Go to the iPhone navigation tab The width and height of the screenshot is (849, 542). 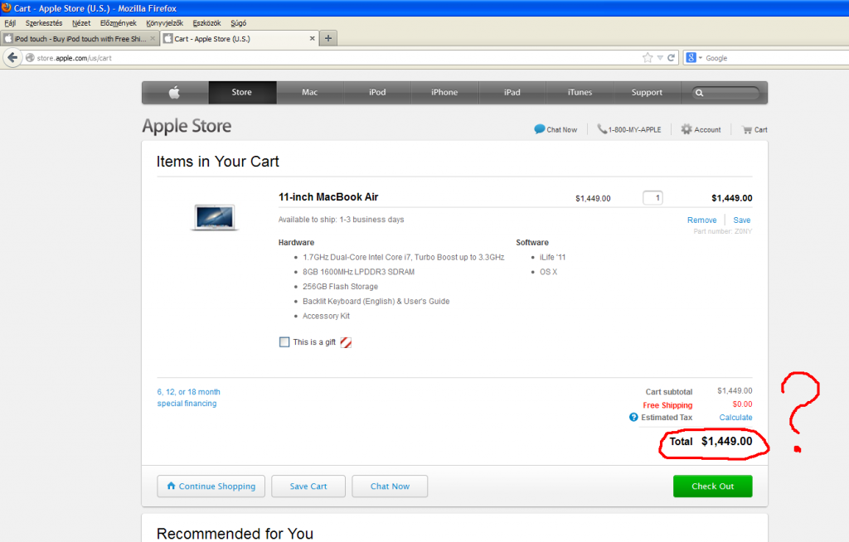(444, 93)
